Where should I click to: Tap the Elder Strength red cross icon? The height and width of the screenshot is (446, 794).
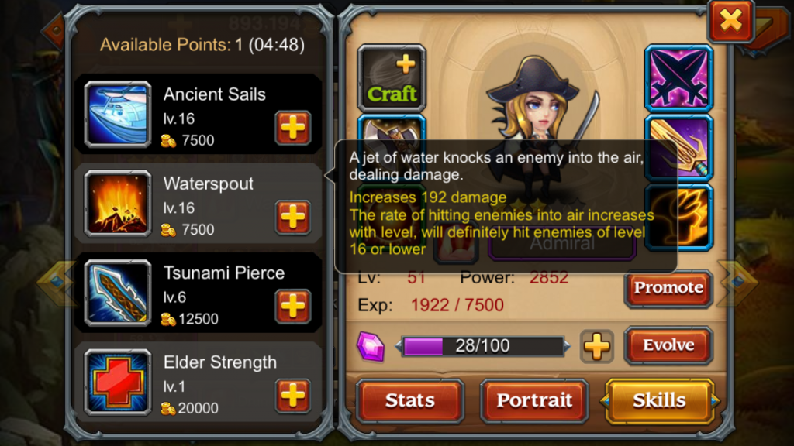(x=118, y=383)
